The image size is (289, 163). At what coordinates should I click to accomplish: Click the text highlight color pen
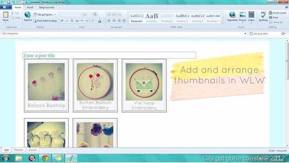(93, 21)
